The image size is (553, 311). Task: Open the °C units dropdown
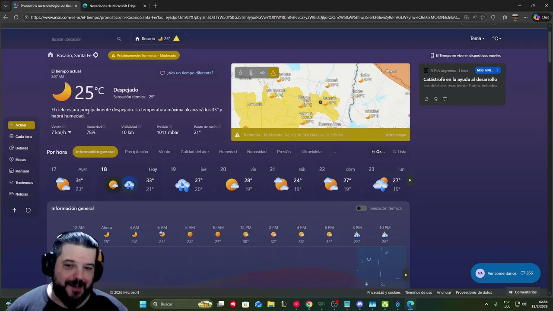coord(496,38)
